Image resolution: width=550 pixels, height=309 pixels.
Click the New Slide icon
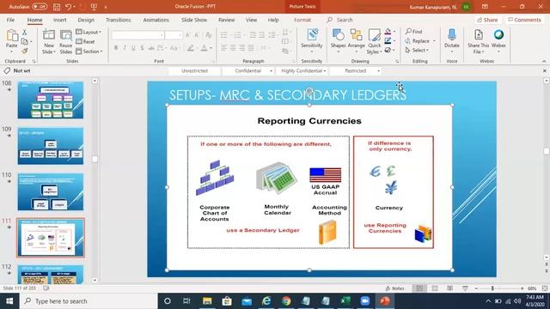tap(49, 35)
